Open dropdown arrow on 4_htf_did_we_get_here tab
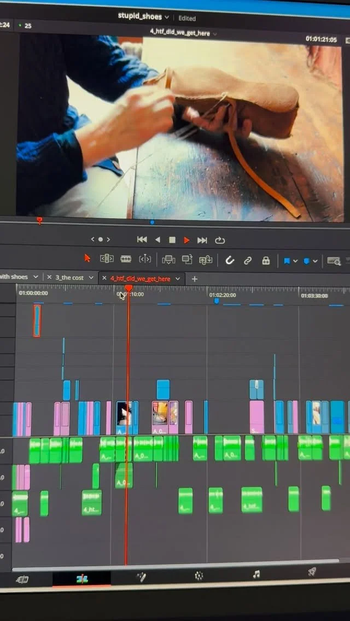Viewport: 350px width, 621px height. (x=178, y=279)
